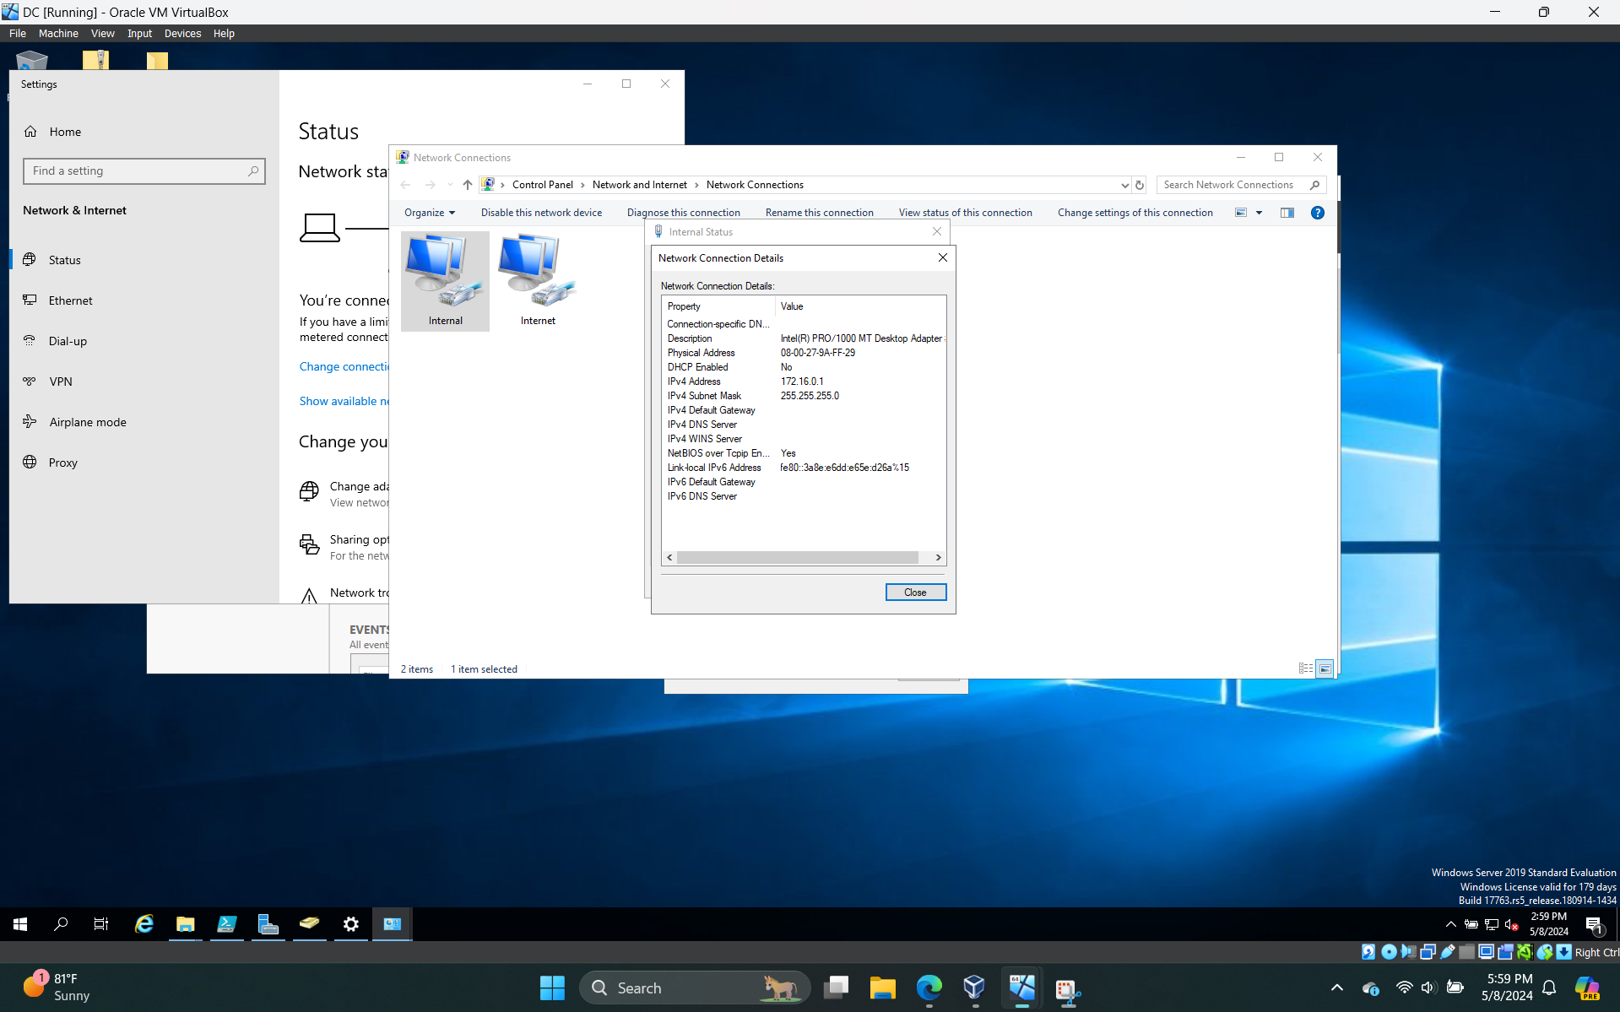Switch to details view in status bar
Viewport: 1620px width, 1012px height.
1305,668
